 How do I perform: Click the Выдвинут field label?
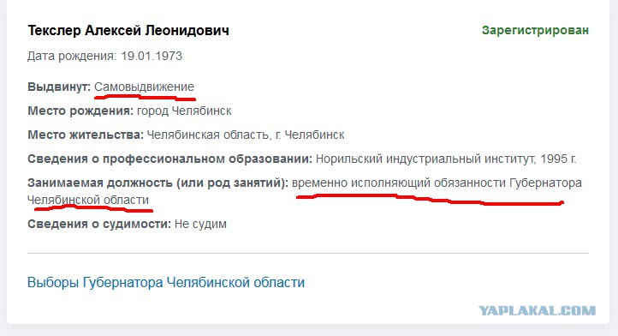pyautogui.click(x=59, y=87)
